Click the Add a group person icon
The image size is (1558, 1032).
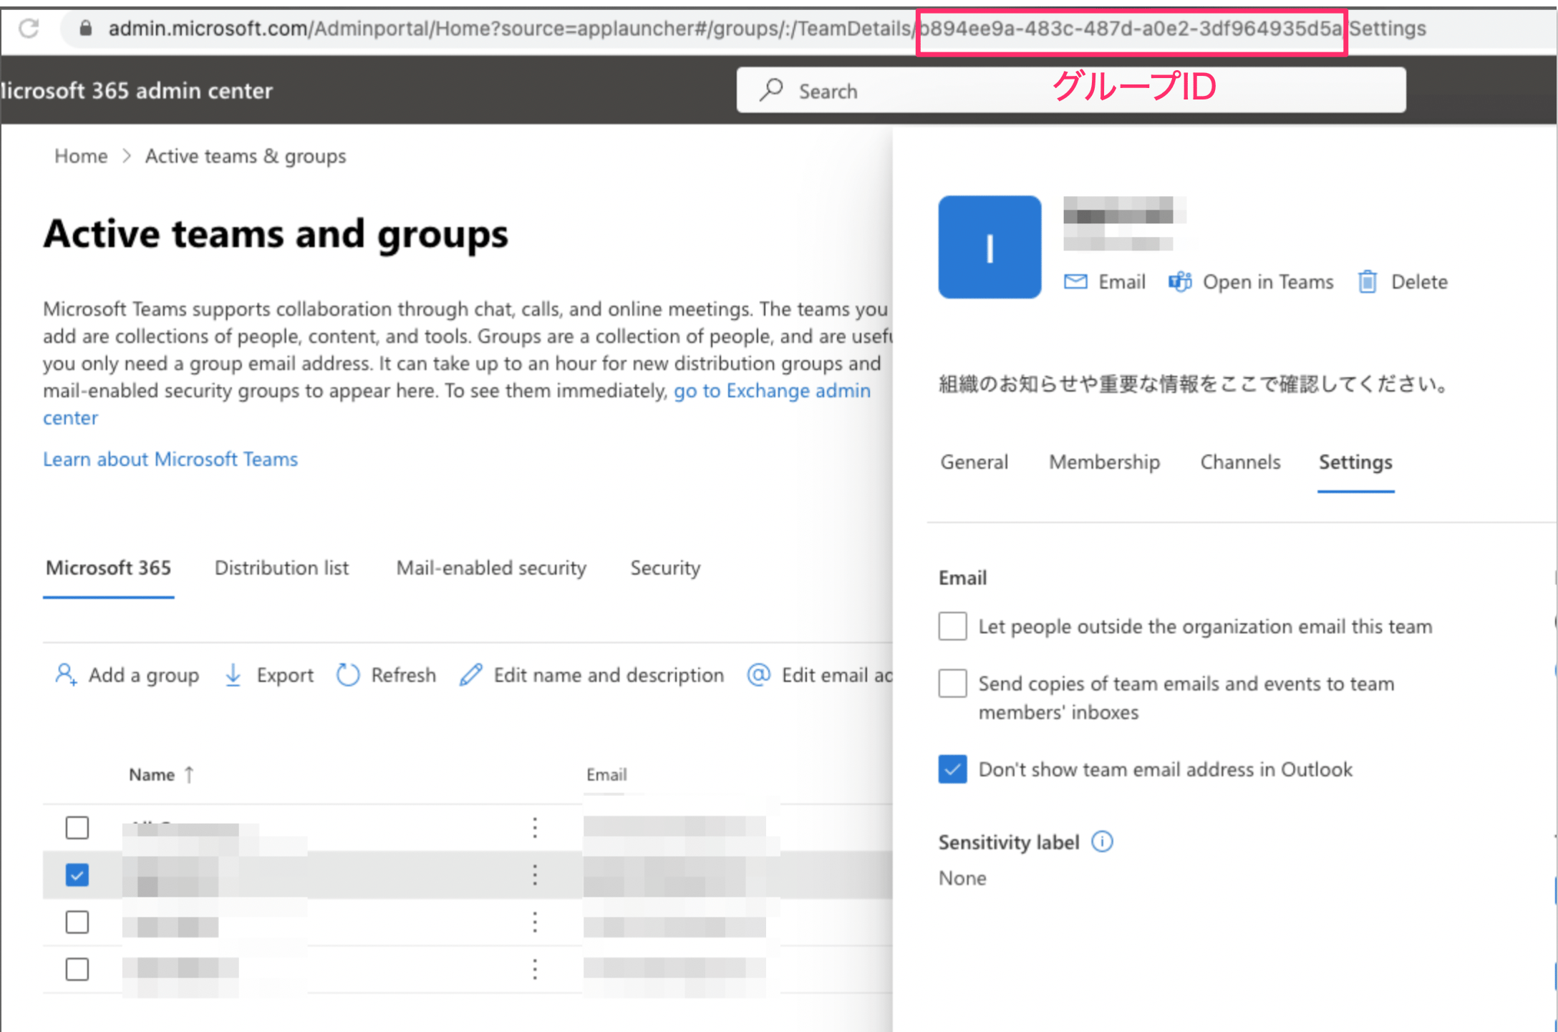tap(65, 675)
